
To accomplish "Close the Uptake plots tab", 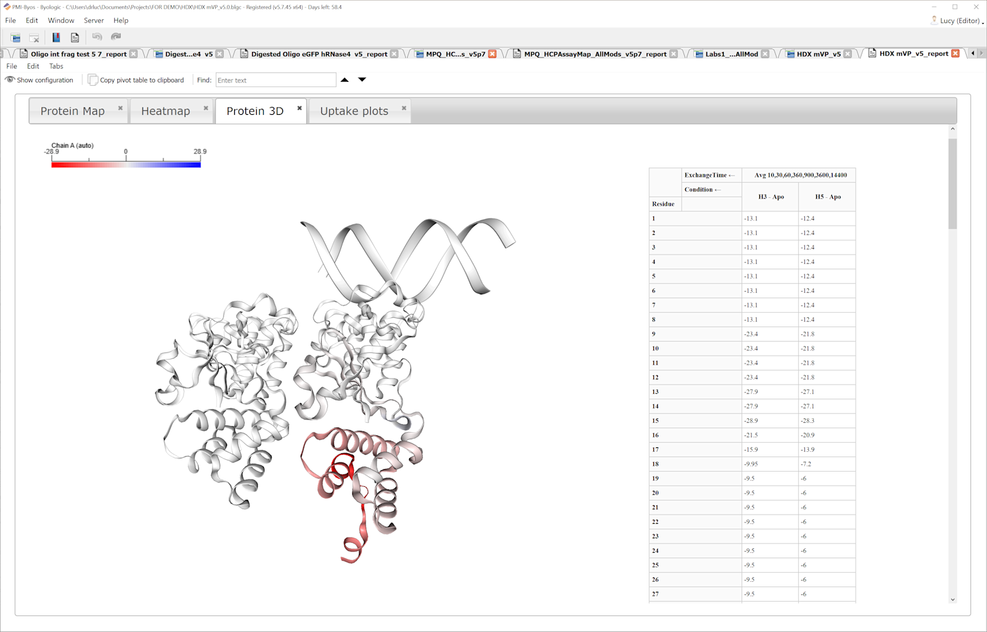I will click(x=404, y=108).
